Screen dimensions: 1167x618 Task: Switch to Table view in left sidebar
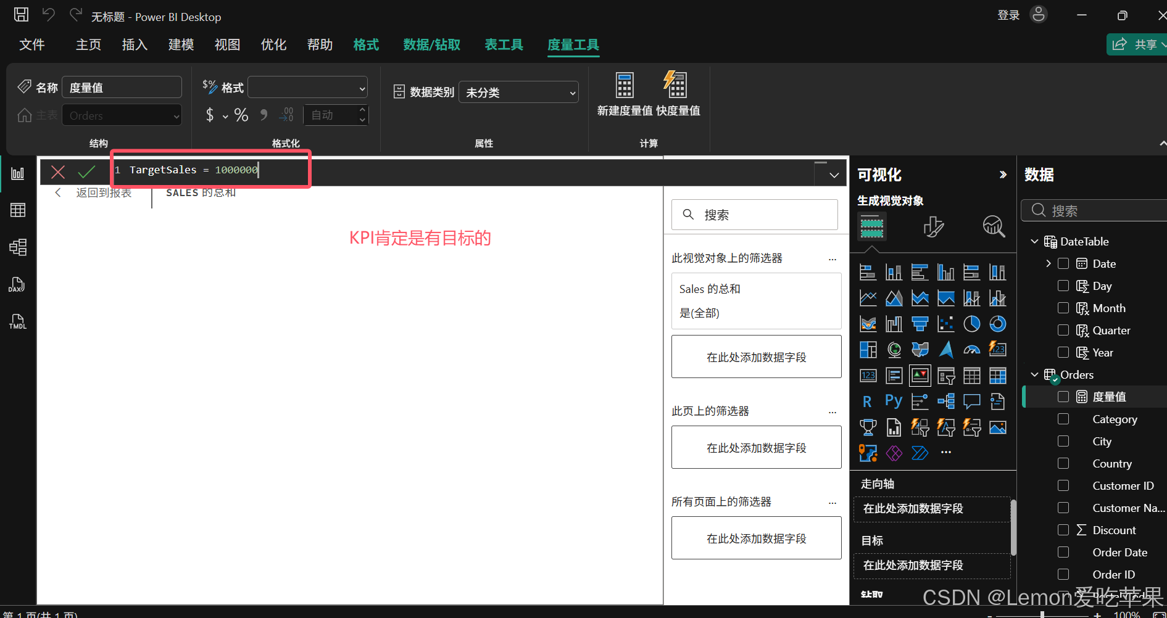click(18, 210)
